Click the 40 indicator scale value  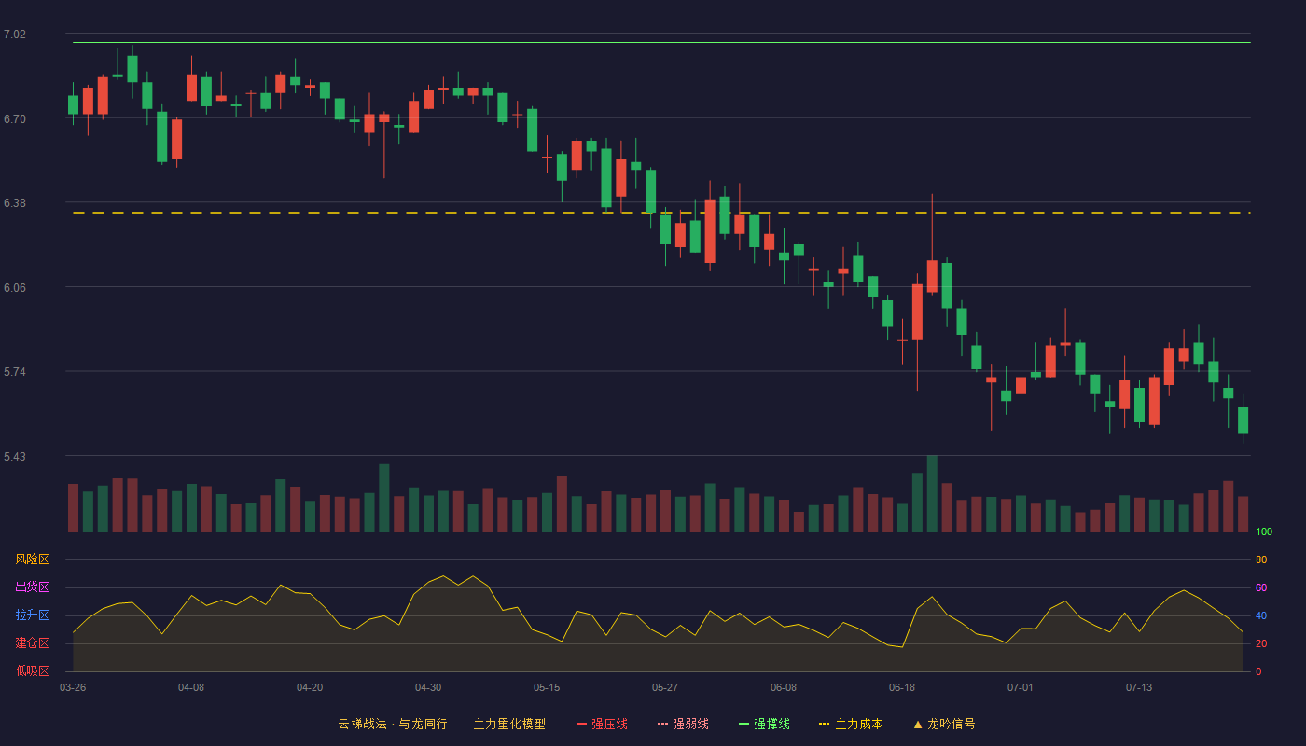tap(1261, 615)
